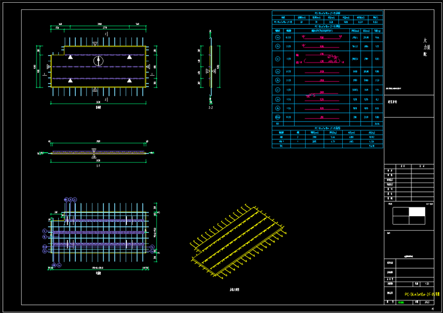Click the triangle marker on plan left edge
Viewport: 443px width, 313px height.
point(49,67)
